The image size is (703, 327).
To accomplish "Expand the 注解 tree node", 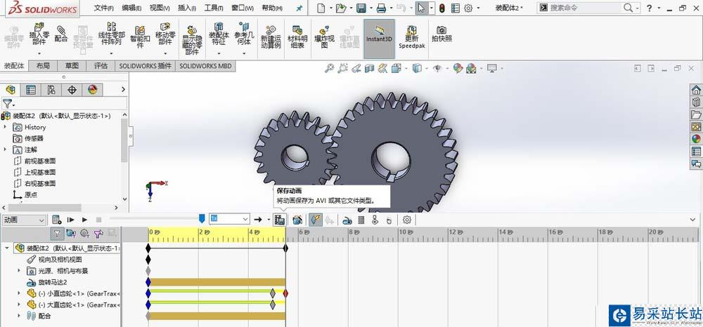I will [x=6, y=149].
